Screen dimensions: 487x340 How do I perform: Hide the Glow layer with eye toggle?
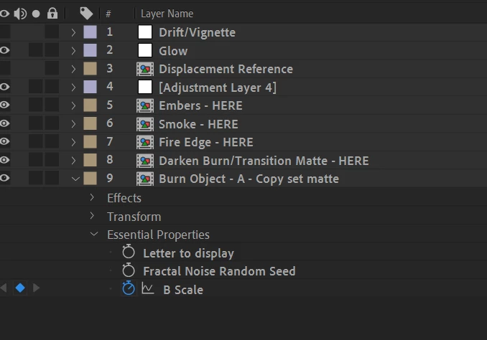tap(4, 50)
